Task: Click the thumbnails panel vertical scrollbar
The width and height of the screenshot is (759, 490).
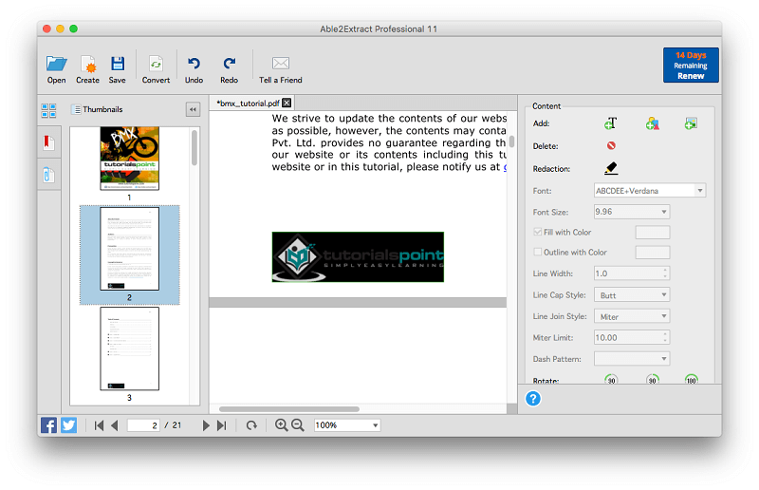Action: [x=194, y=148]
